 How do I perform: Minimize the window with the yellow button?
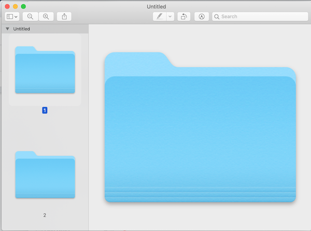(15, 7)
